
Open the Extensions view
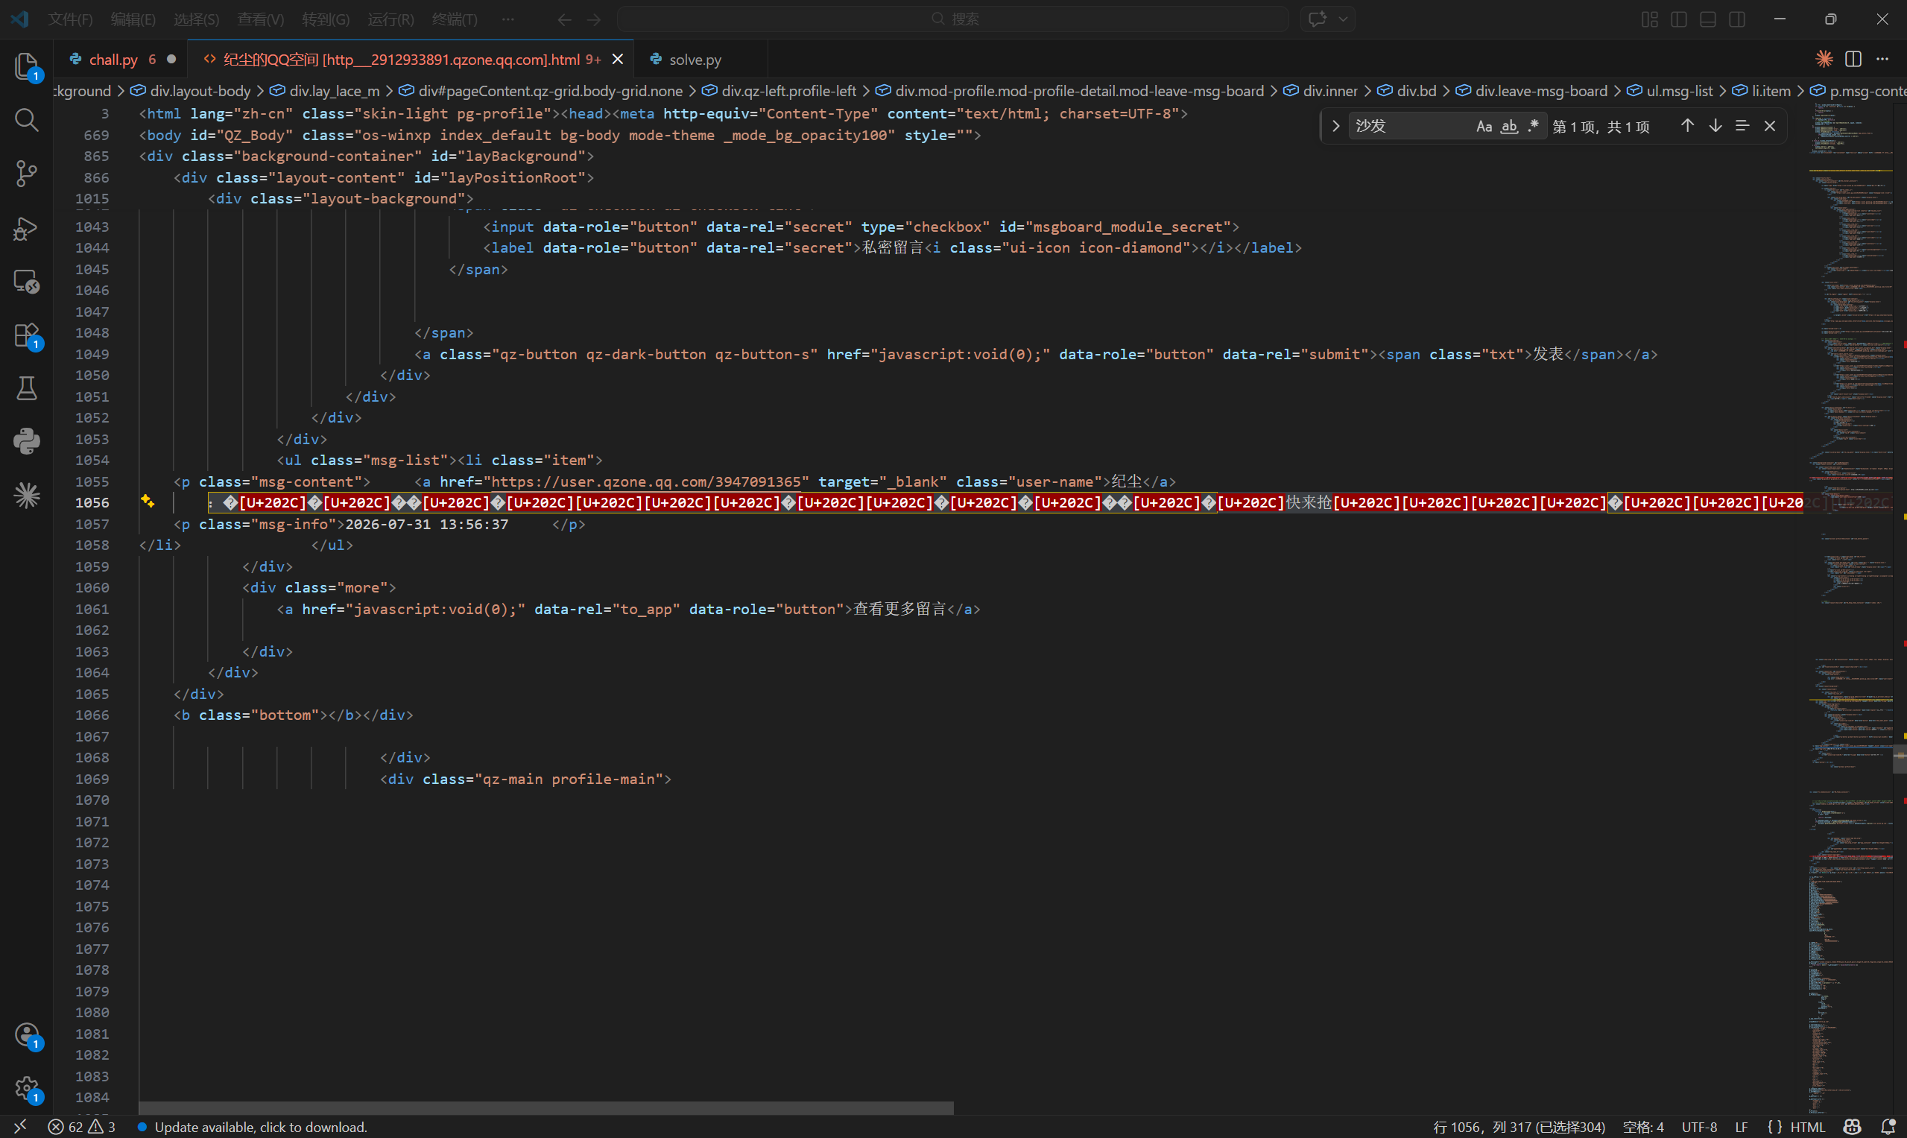pyautogui.click(x=27, y=335)
